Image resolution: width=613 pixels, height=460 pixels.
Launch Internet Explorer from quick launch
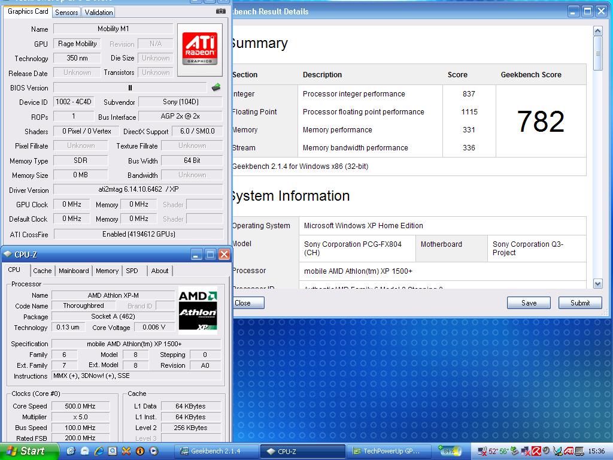coord(99,451)
